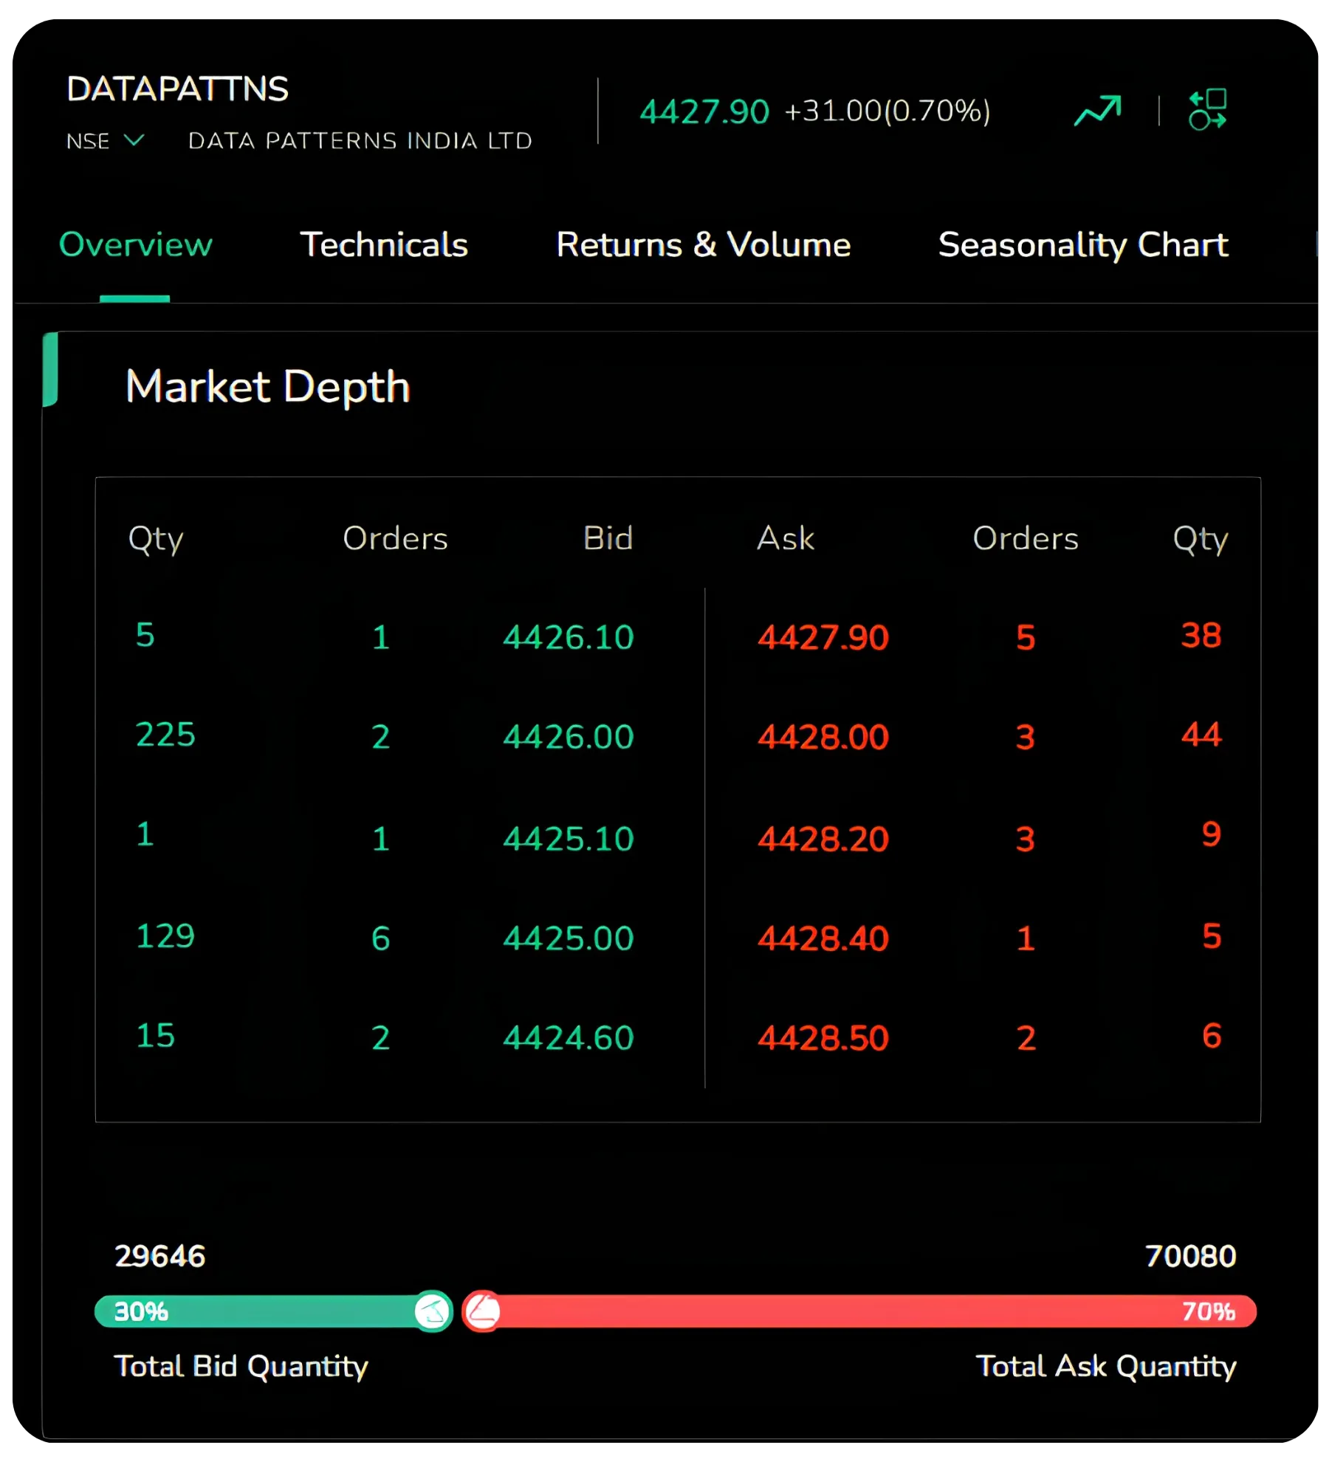Click the 30% bid quantity bar
Screen dimensions: 1332x1459
273,1311
